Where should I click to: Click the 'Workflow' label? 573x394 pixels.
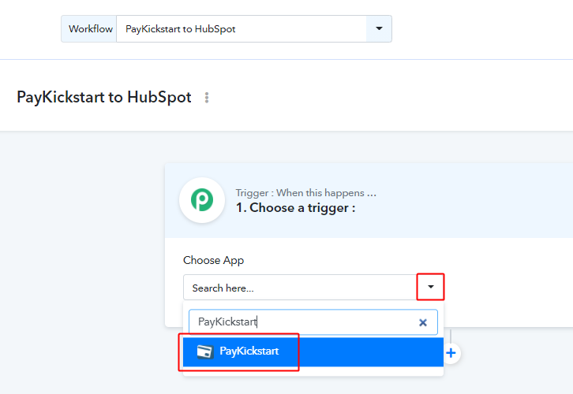(x=90, y=29)
